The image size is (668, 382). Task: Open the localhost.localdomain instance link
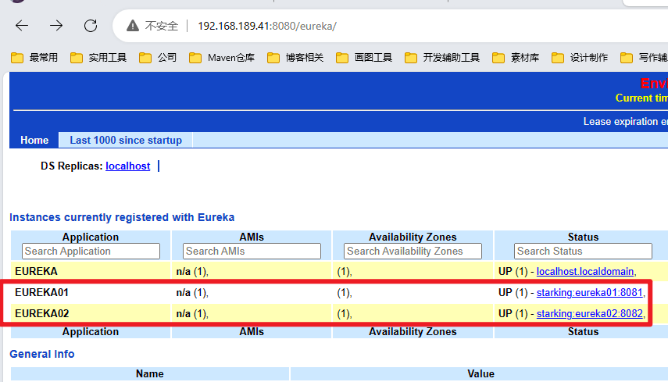click(585, 271)
